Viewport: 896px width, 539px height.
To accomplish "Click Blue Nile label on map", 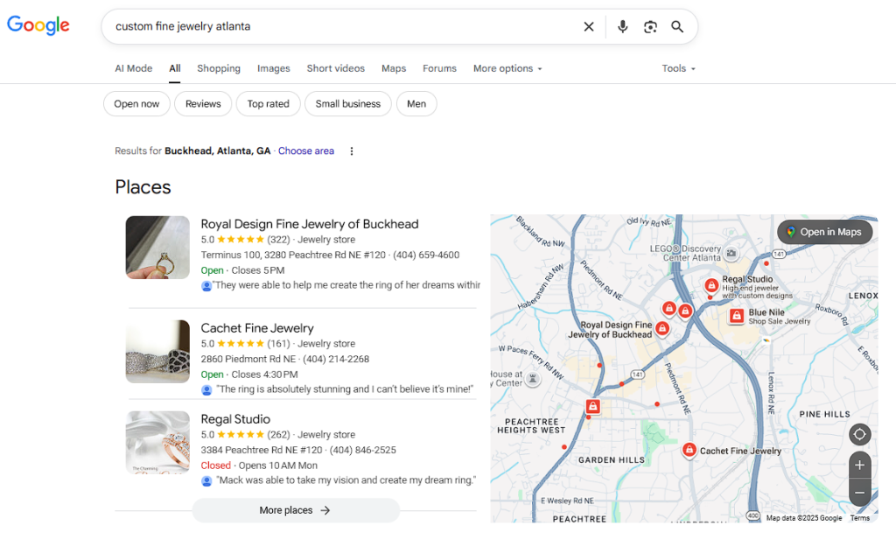I will coord(766,312).
